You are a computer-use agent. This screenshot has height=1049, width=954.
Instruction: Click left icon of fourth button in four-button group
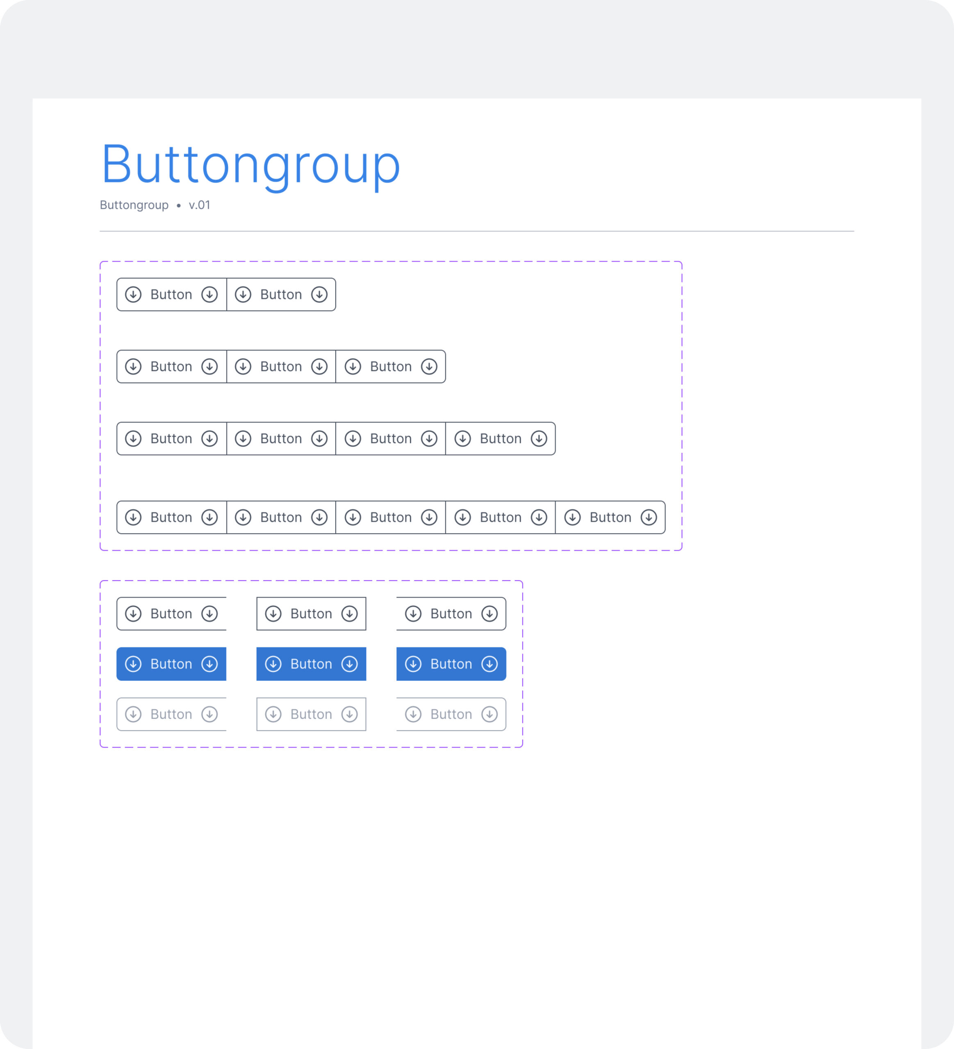[x=463, y=438]
